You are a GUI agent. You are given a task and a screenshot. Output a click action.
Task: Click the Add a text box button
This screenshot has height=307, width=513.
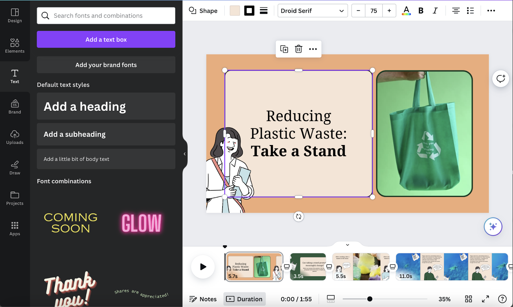pyautogui.click(x=106, y=39)
